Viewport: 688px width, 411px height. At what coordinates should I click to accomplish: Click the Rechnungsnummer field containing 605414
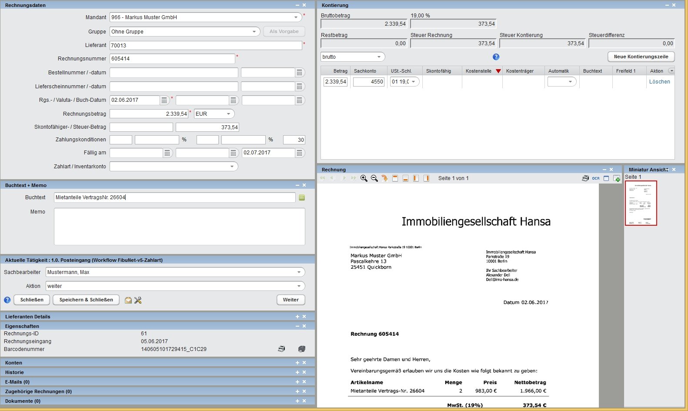[172, 59]
